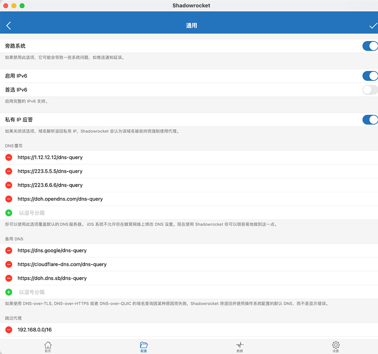This screenshot has height=354, width=378.
Task: Select the https://doh.opendns.com/dns-query text
Action: 60,199
